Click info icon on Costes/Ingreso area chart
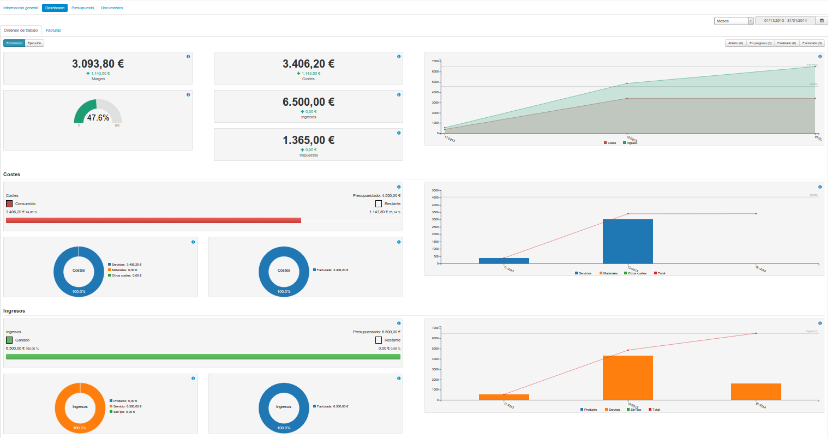Screen dimensions: 832x438 820,57
